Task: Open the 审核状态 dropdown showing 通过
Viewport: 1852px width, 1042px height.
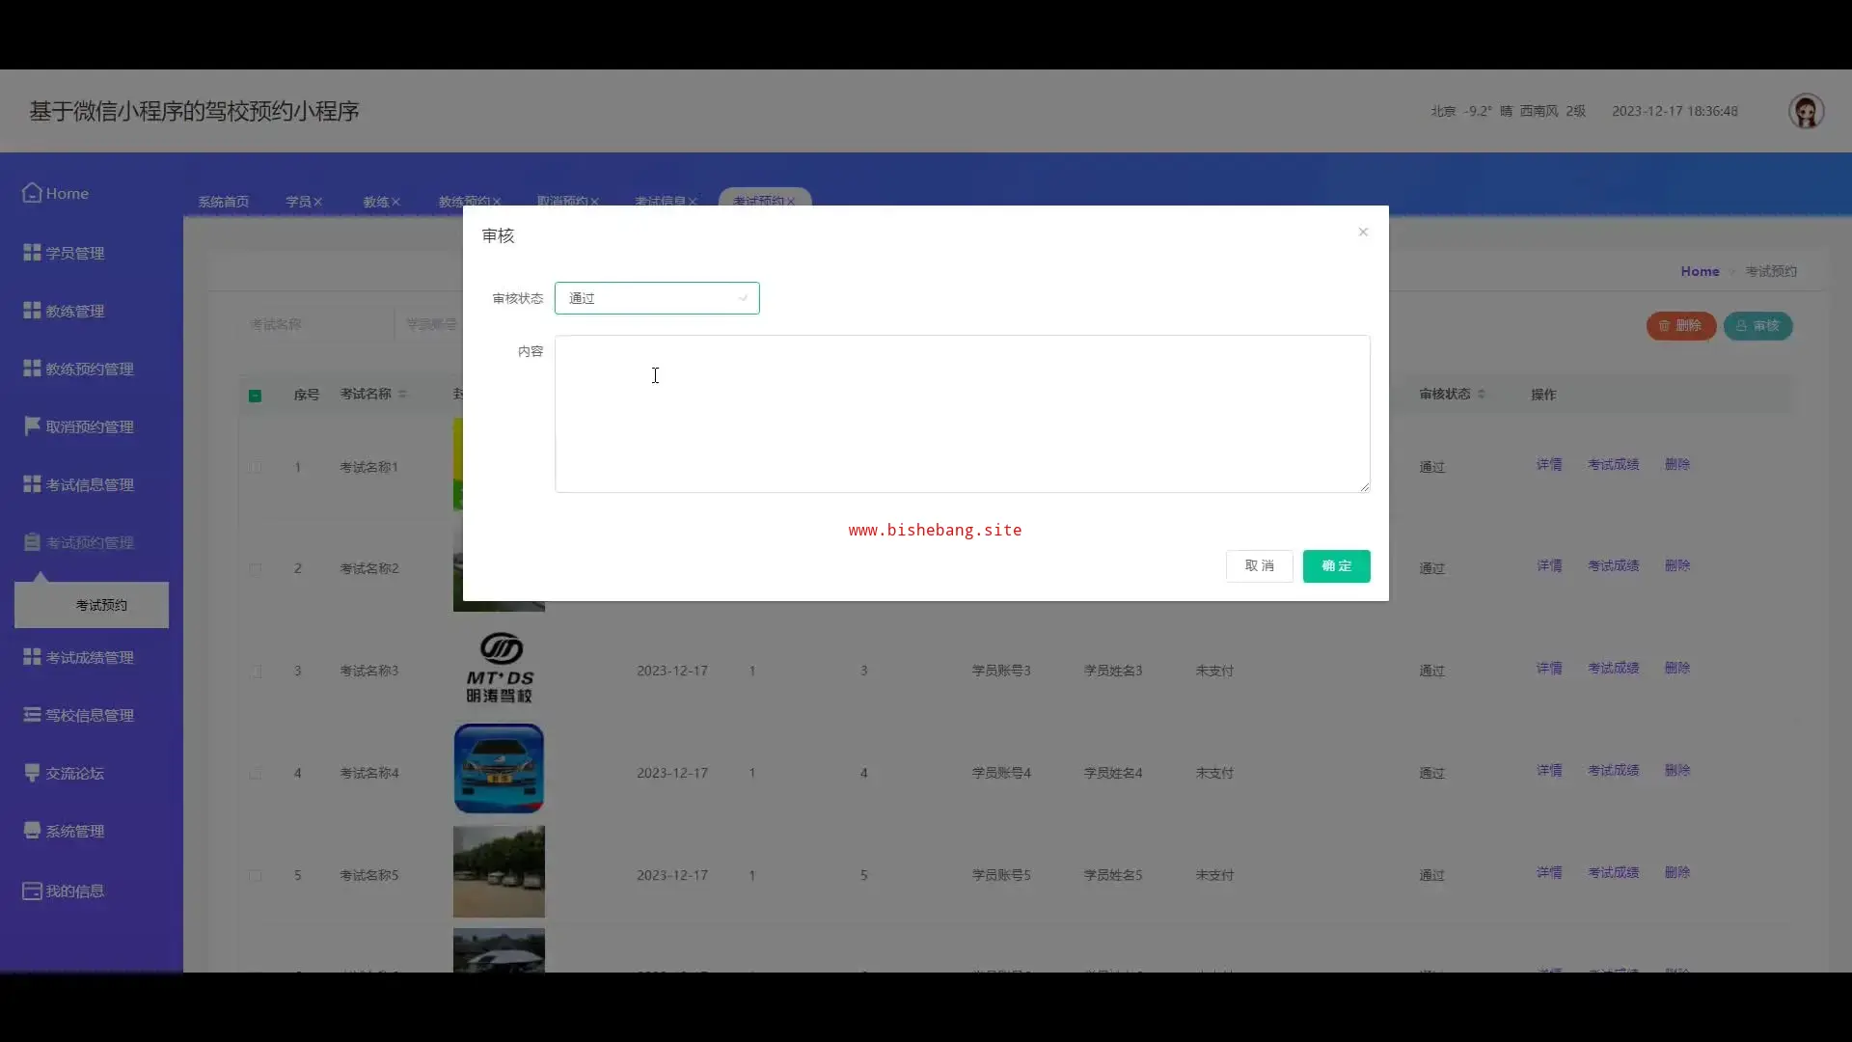Action: [657, 298]
